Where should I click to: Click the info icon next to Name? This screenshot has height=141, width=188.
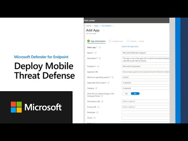[96, 53]
